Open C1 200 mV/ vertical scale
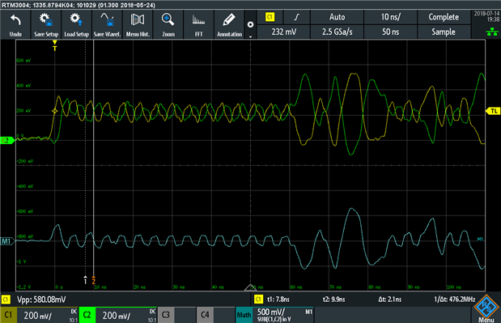This screenshot has height=323, width=501. tap(48, 315)
